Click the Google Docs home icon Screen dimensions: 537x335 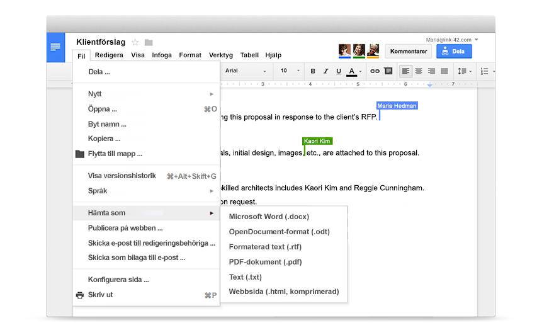point(55,47)
